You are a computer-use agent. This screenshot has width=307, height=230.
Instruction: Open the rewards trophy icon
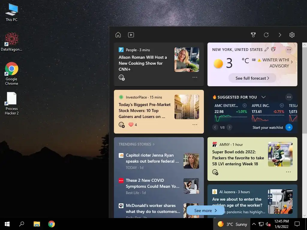pos(253,35)
